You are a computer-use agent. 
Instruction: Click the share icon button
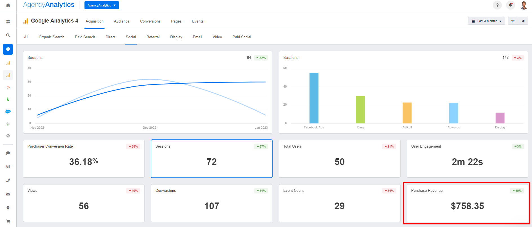coord(523,21)
